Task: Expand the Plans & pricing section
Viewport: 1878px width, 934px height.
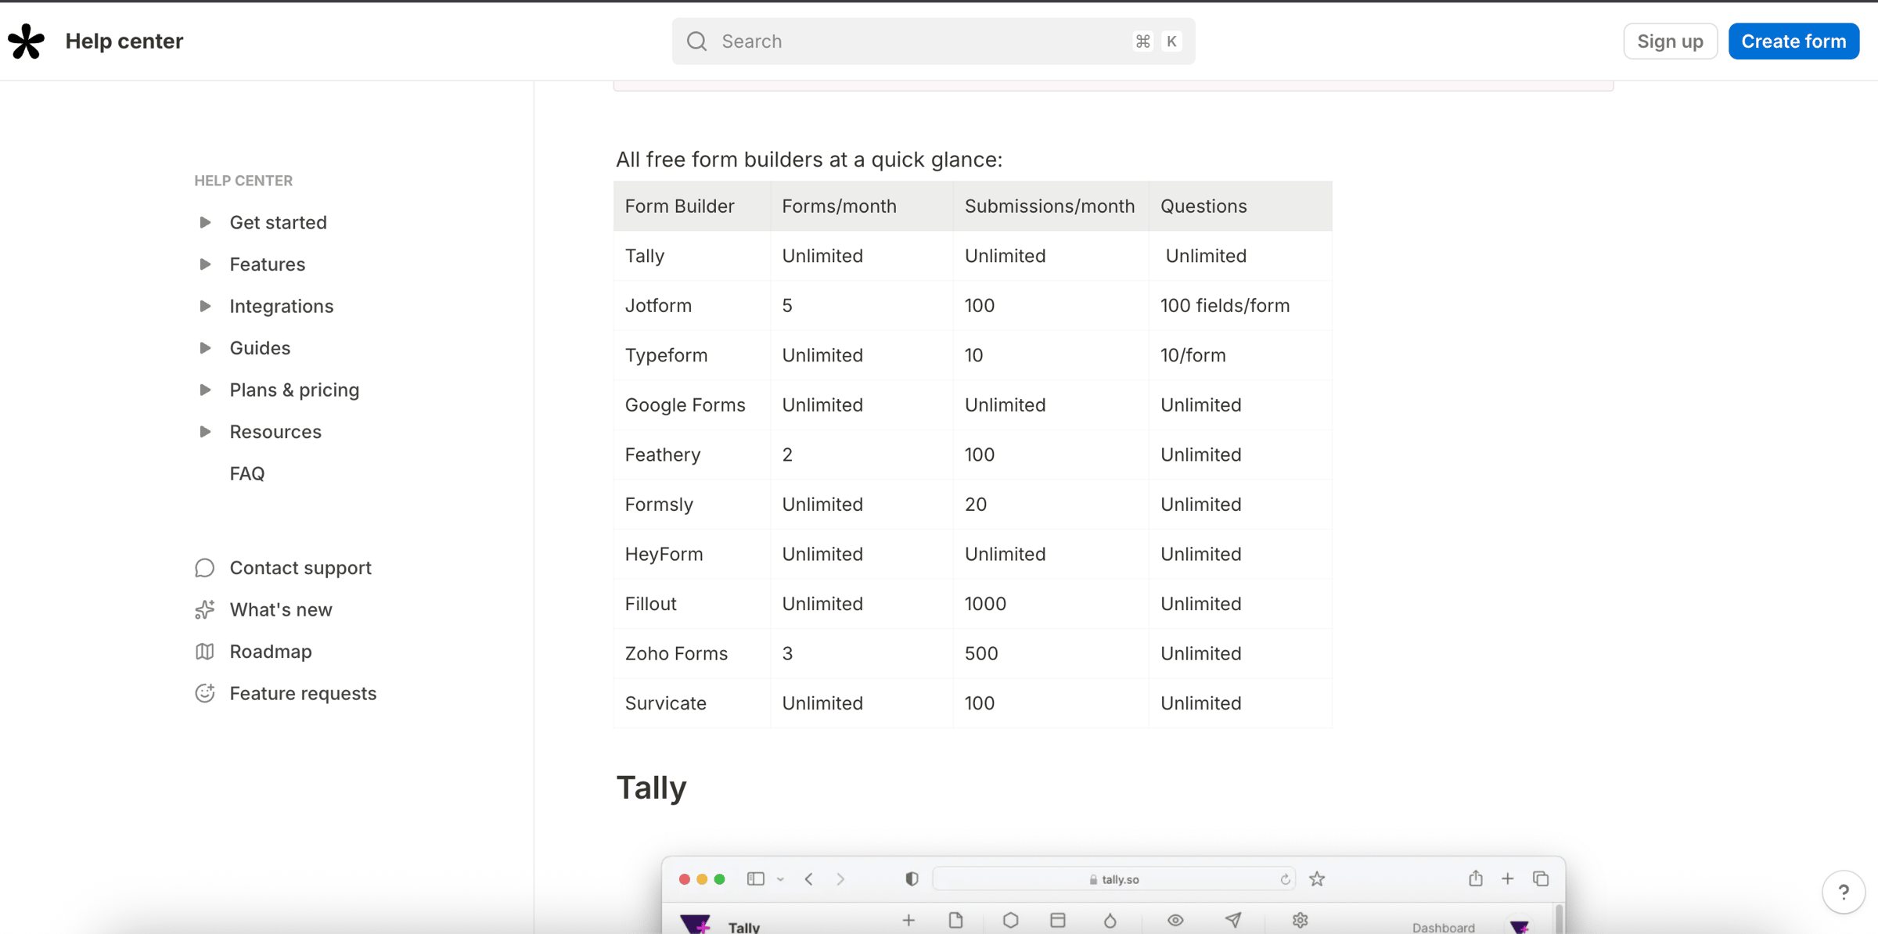Action: 205,390
